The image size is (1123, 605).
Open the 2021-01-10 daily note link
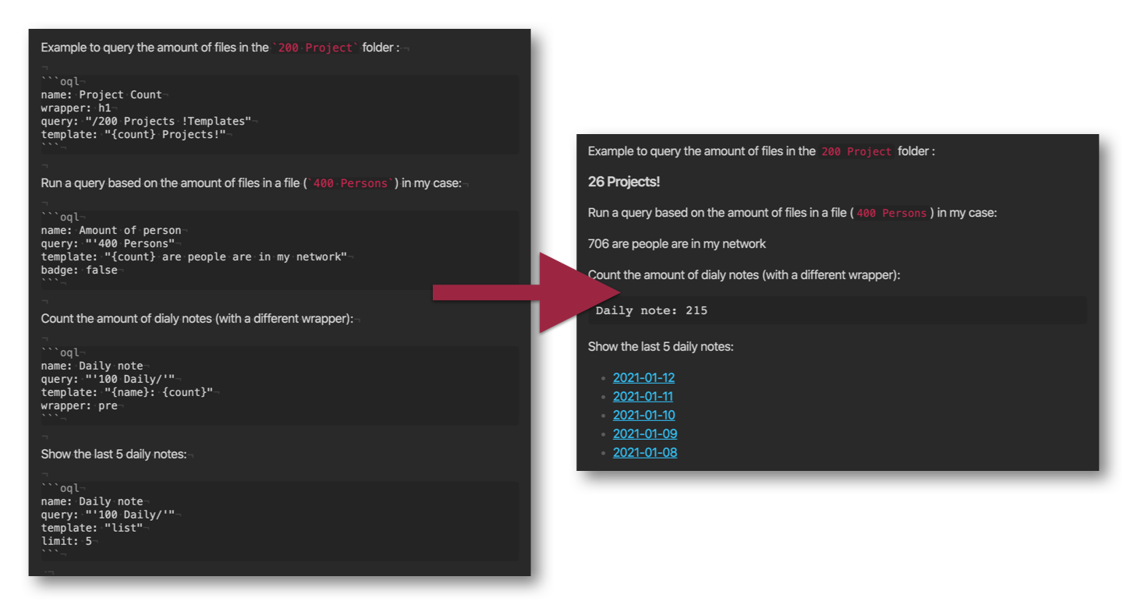pyautogui.click(x=643, y=415)
